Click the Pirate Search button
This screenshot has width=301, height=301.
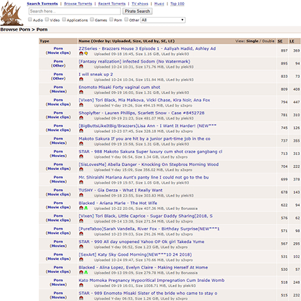137,11
